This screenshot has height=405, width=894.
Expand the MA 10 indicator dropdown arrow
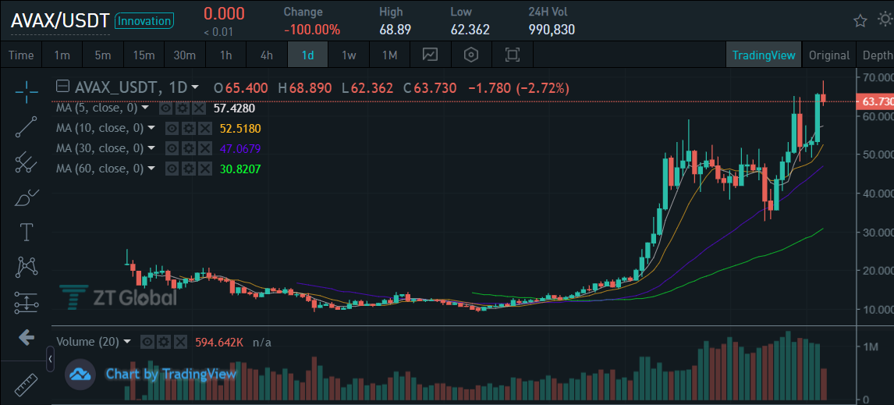pyautogui.click(x=151, y=128)
